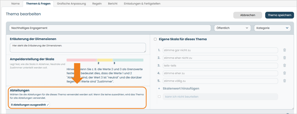Open the Grafische Anpassung tab

[71, 3]
